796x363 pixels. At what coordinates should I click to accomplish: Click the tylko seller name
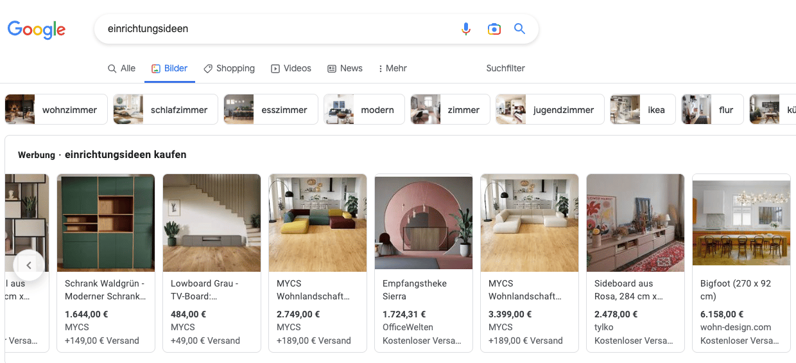pos(605,328)
